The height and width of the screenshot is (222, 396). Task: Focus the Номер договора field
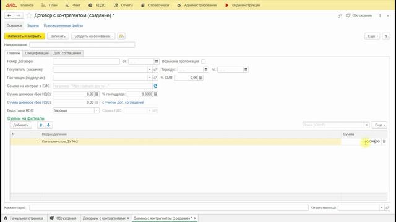(x=86, y=62)
